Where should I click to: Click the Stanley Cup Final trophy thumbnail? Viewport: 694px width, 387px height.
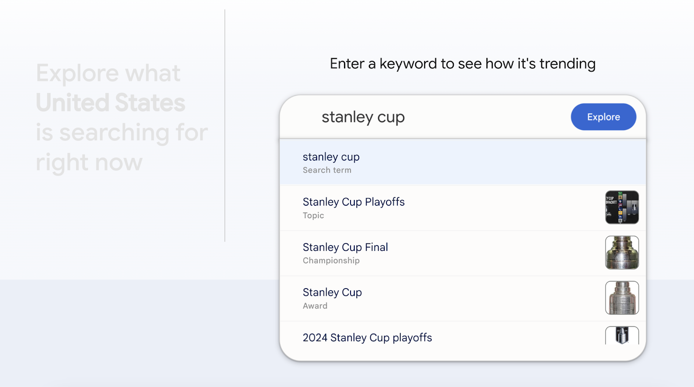[622, 253]
